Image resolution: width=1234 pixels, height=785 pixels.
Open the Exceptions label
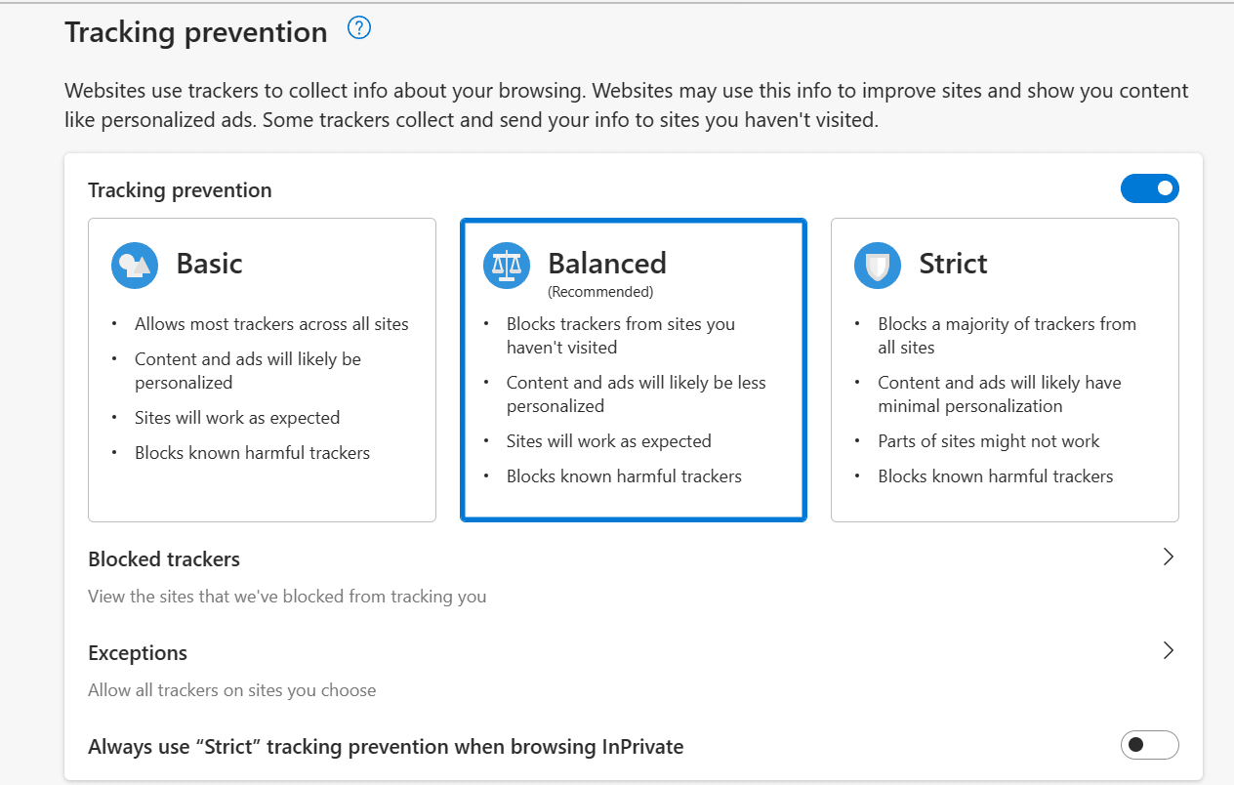pyautogui.click(x=138, y=653)
